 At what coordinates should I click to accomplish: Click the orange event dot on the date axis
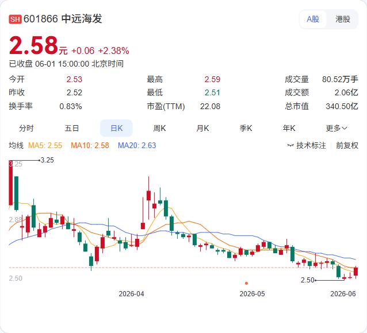246,283
